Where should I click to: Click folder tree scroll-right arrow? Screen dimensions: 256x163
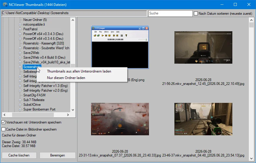pos(68,115)
